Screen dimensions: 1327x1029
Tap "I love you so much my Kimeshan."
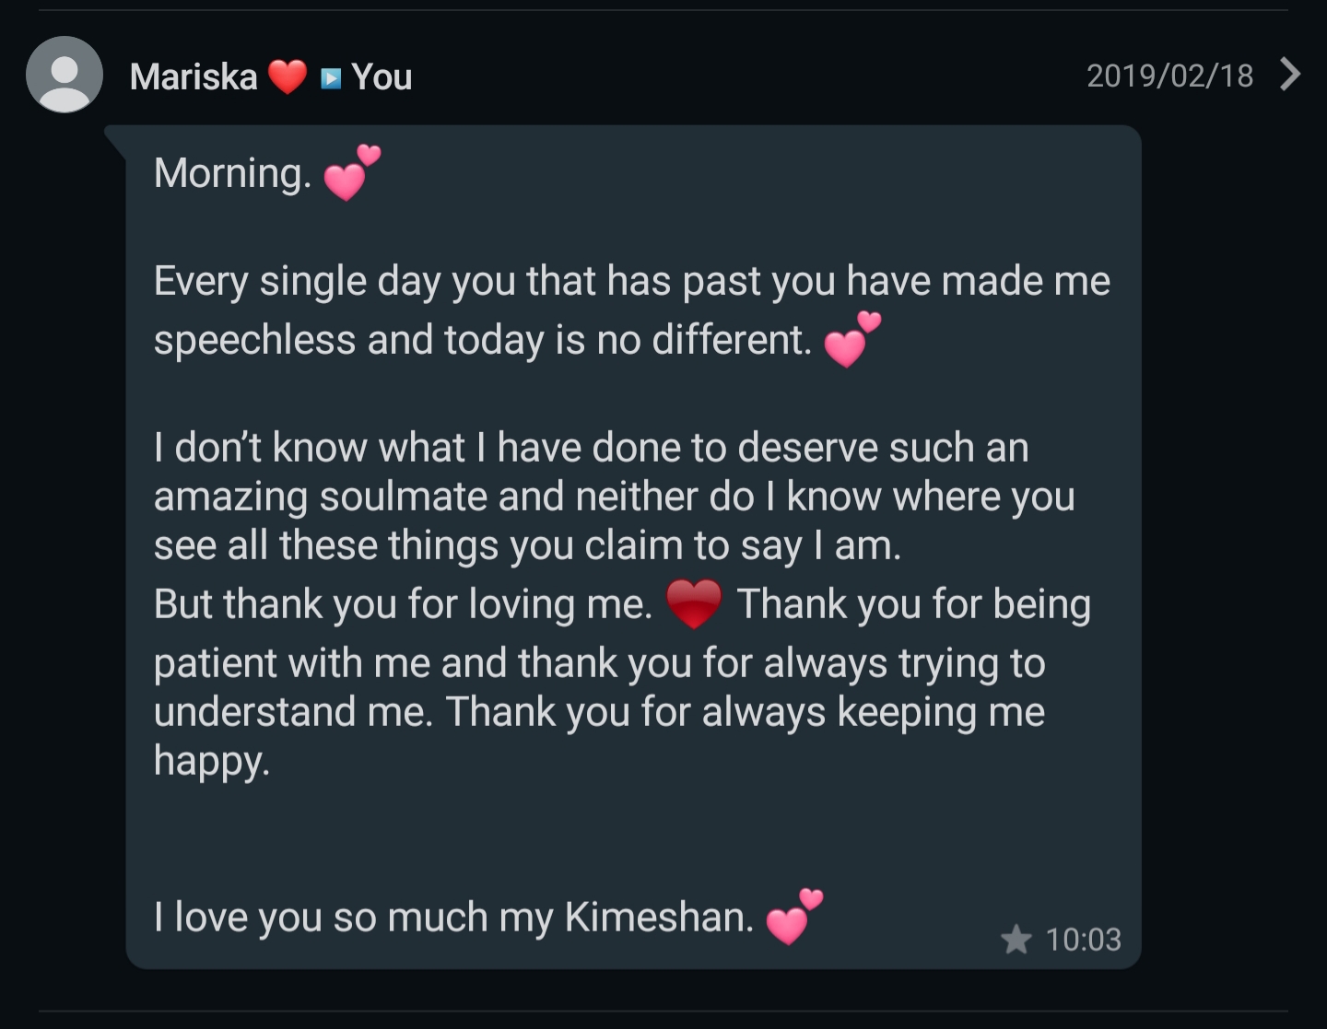(453, 918)
